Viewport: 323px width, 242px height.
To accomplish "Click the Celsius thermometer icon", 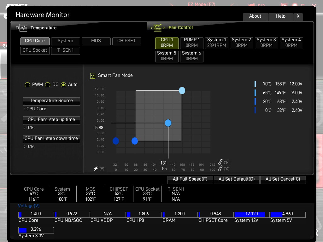I will 220,168.
